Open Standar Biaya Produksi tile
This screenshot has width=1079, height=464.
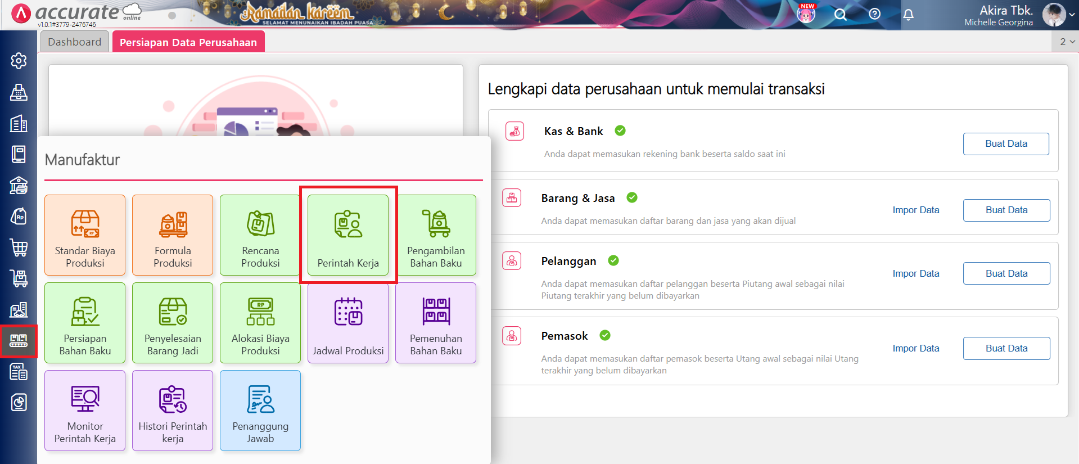pos(85,235)
